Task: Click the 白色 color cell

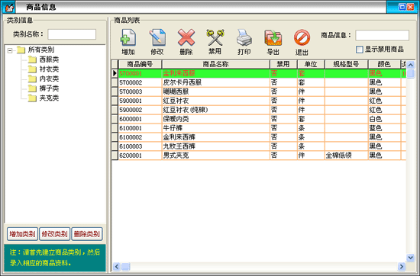Action: [x=384, y=119]
